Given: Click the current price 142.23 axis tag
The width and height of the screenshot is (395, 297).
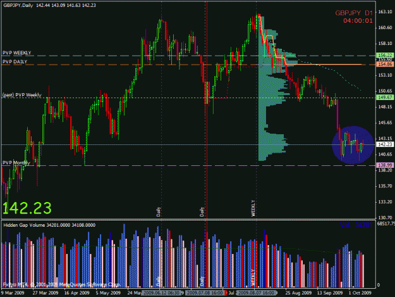Looking at the screenshot, I should (x=385, y=144).
